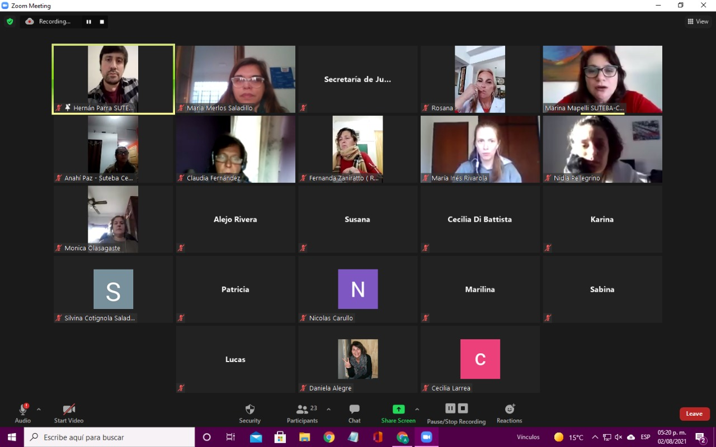Open the Reactions menu
The width and height of the screenshot is (716, 447).
click(509, 413)
